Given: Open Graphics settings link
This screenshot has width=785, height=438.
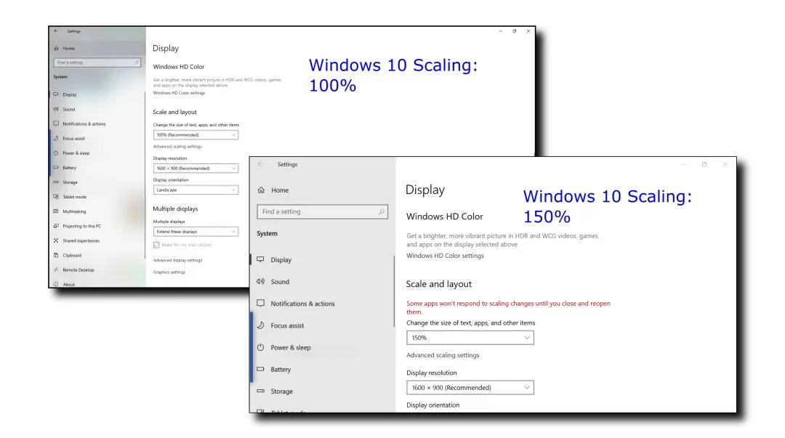Looking at the screenshot, I should [x=169, y=272].
